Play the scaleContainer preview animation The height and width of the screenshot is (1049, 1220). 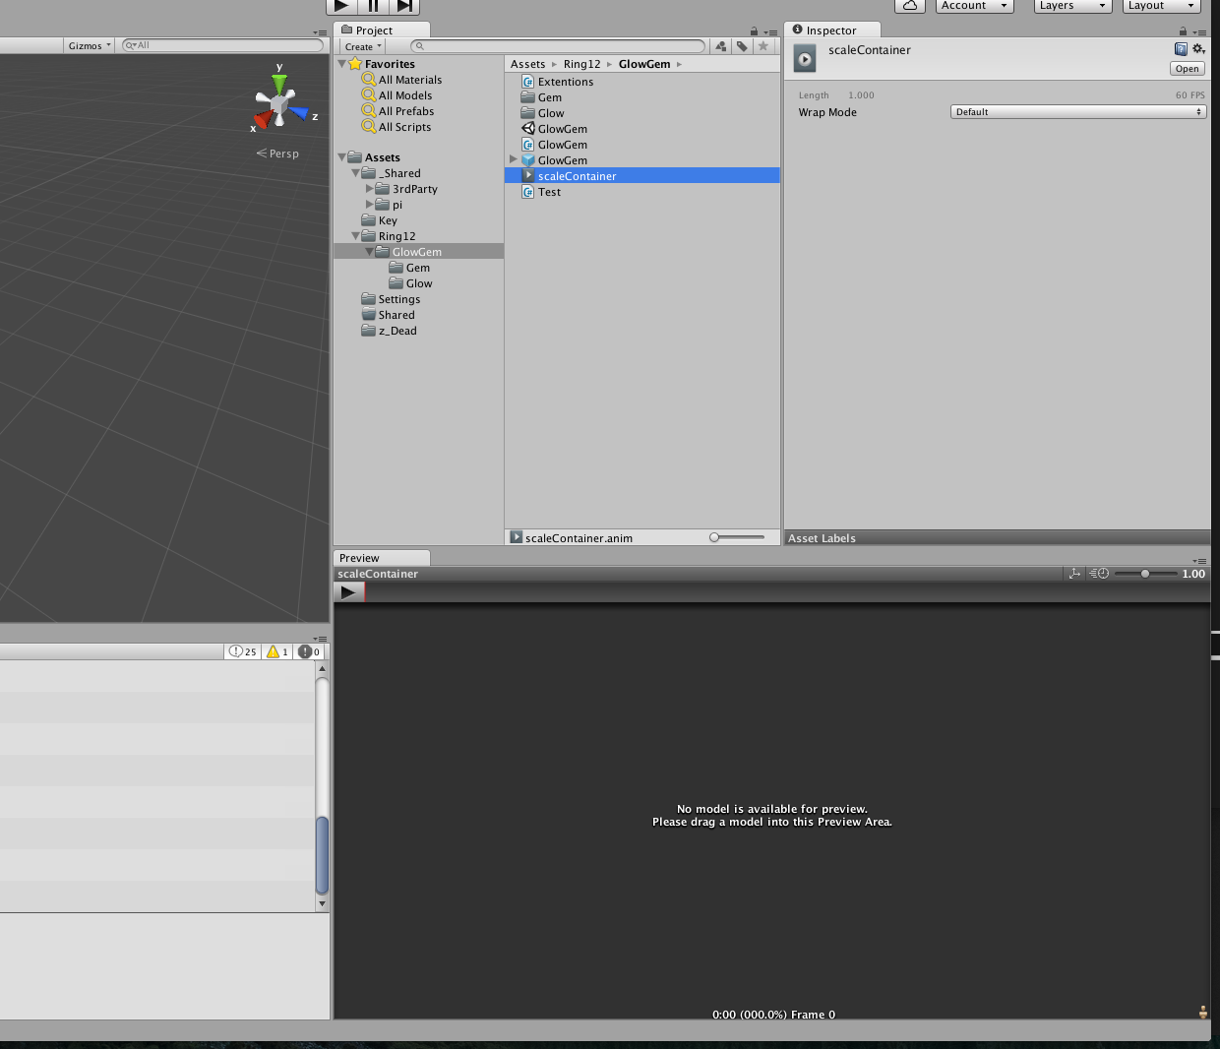tap(348, 592)
